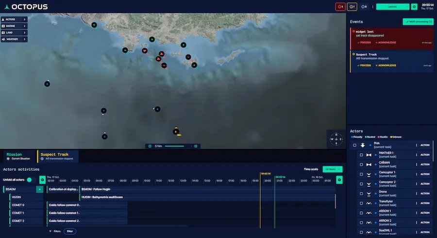Click the Multi-processing button
This screenshot has width=437, height=238.
pos(418,22)
